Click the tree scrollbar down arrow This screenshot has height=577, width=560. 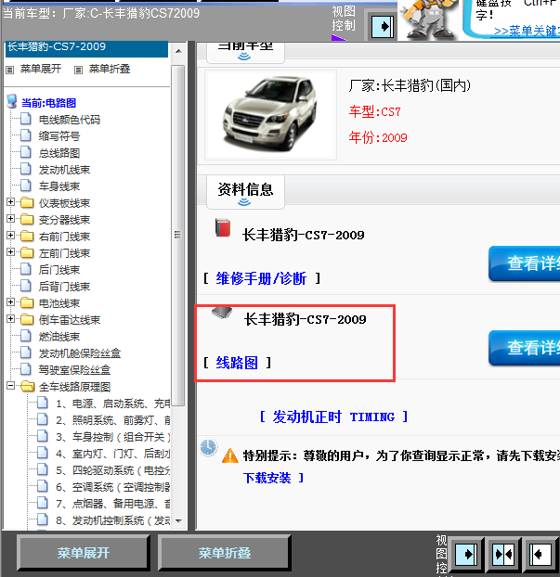coord(178,521)
